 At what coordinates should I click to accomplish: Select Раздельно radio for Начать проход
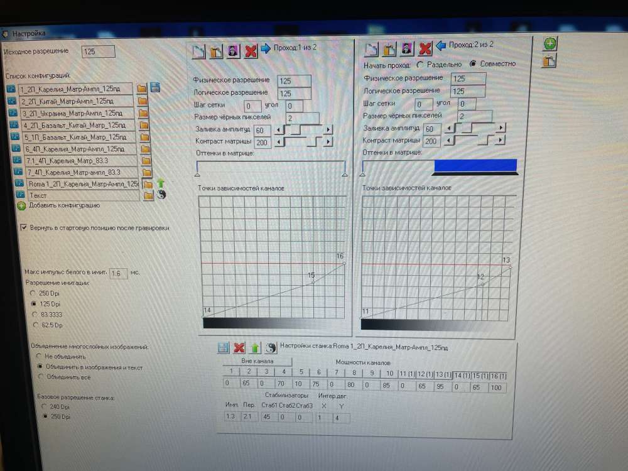click(x=420, y=64)
